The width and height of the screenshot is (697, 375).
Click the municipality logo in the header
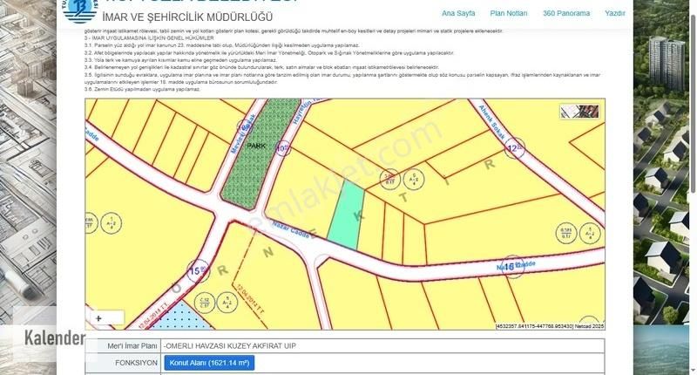(x=80, y=10)
